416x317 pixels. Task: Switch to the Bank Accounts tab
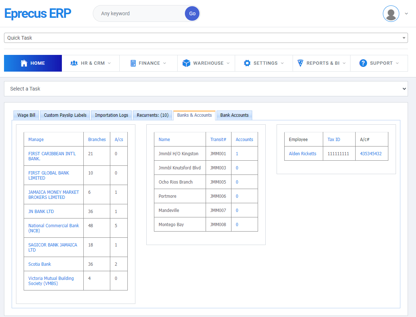click(x=234, y=115)
